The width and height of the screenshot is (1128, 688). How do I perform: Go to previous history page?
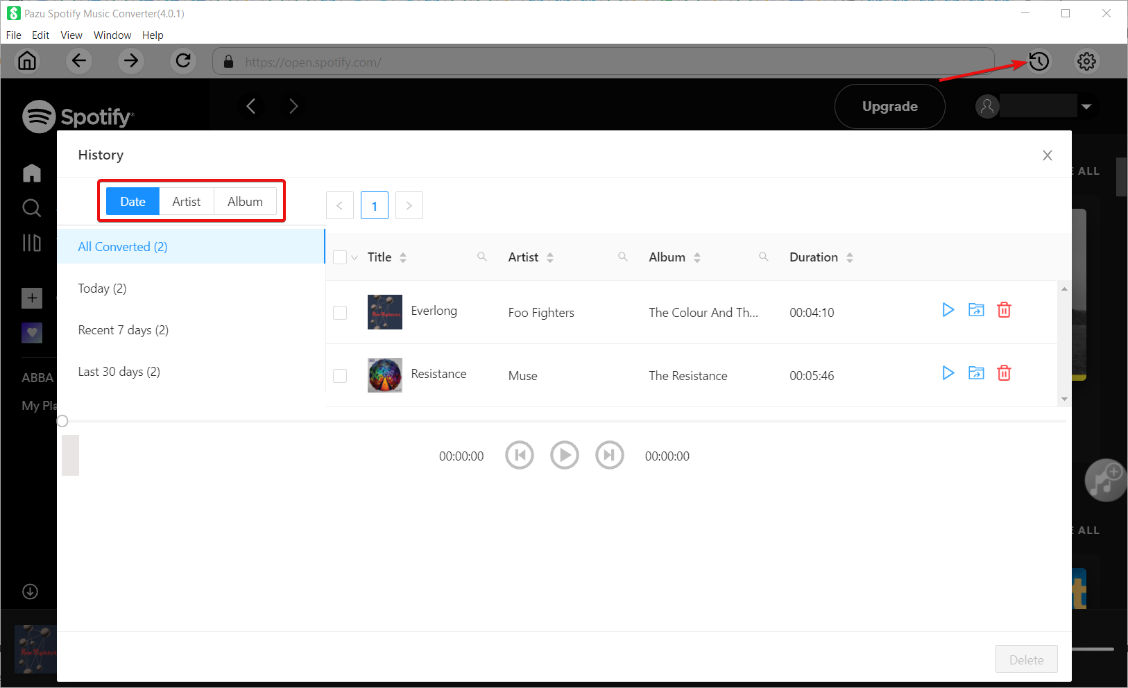[x=340, y=205]
